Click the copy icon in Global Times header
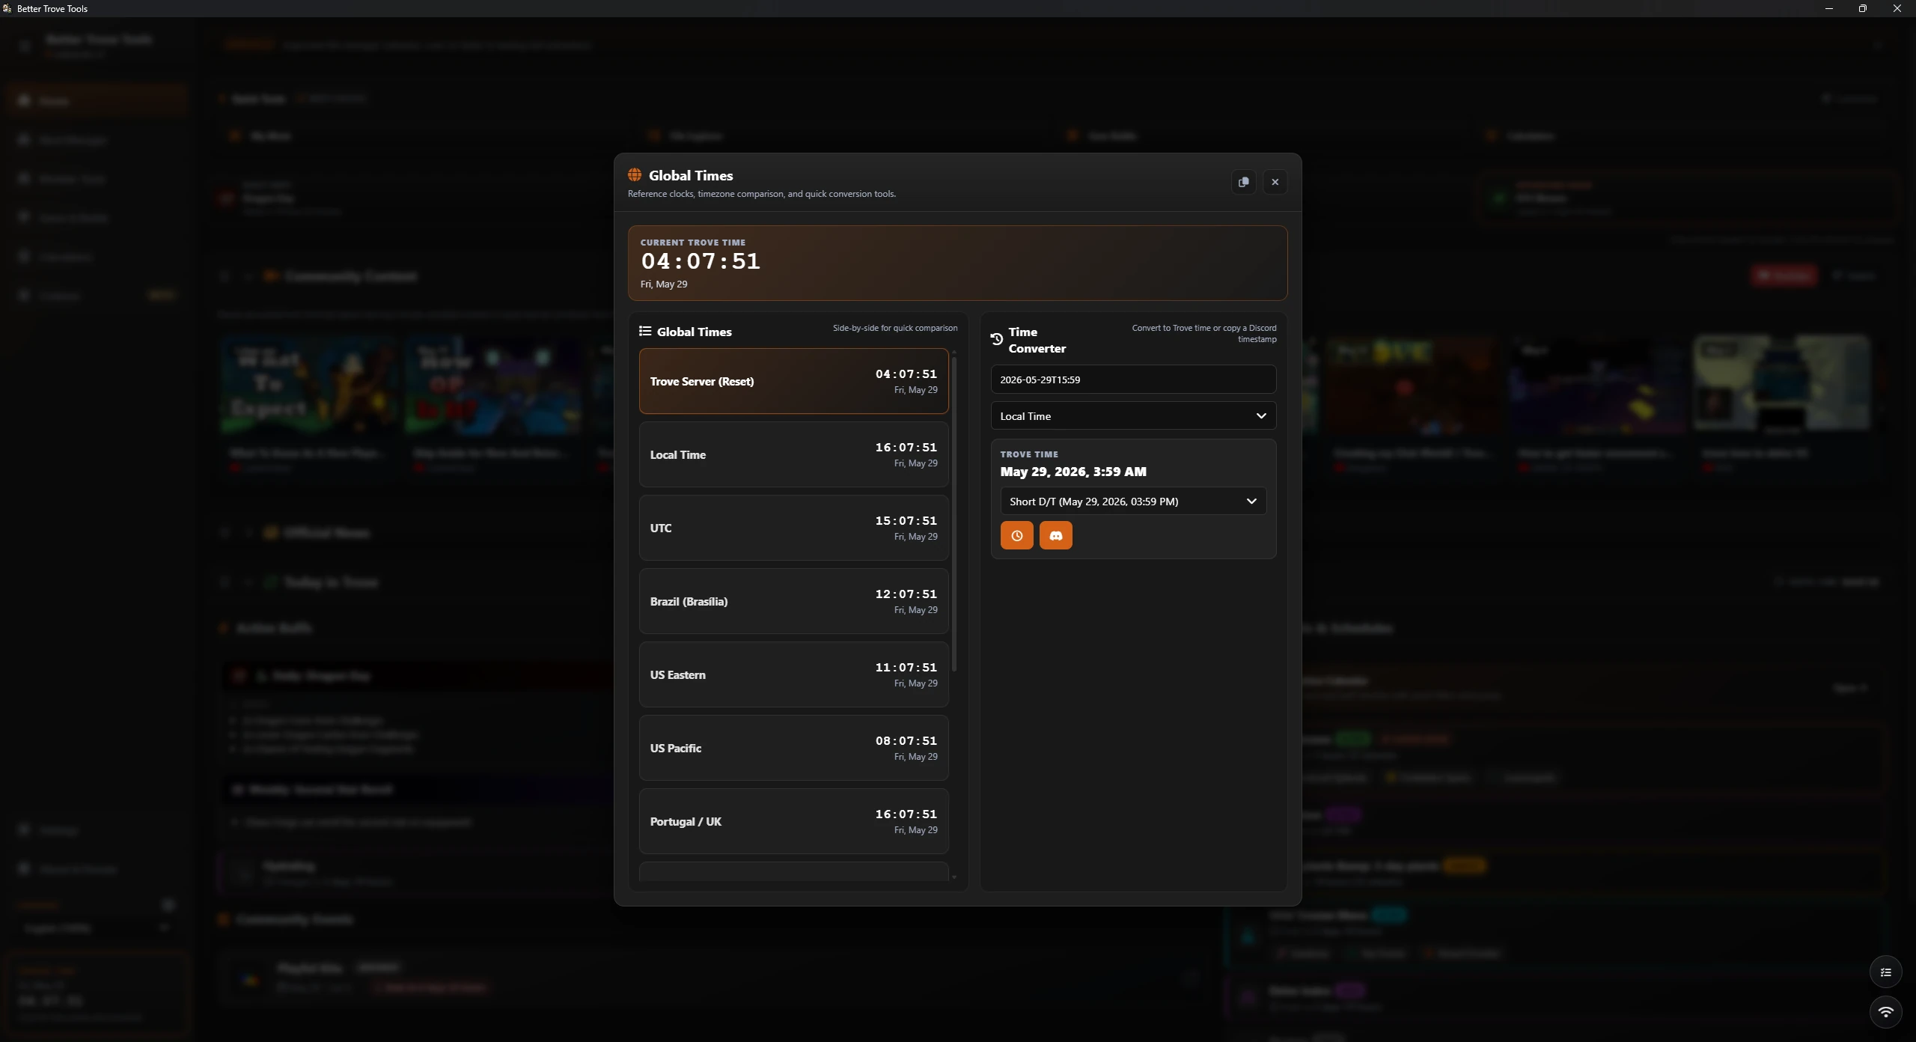The height and width of the screenshot is (1042, 1916). tap(1243, 182)
